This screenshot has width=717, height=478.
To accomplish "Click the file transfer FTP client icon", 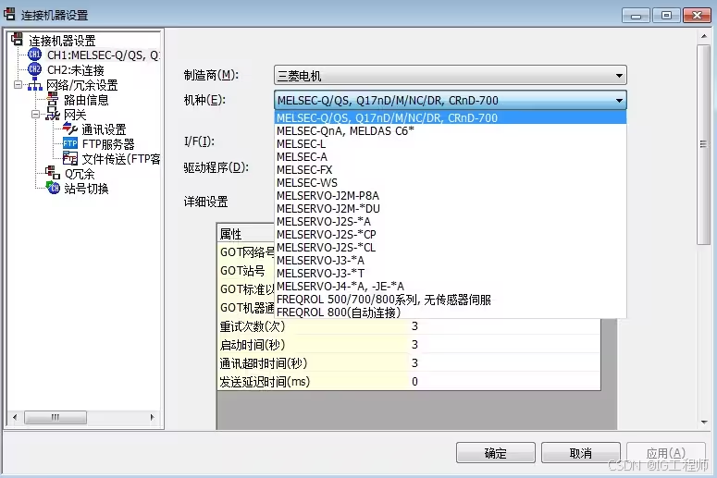I will (70, 158).
